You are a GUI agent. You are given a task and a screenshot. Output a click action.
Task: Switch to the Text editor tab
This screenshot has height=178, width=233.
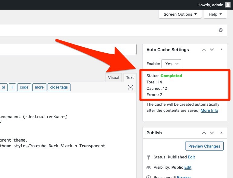click(x=130, y=77)
